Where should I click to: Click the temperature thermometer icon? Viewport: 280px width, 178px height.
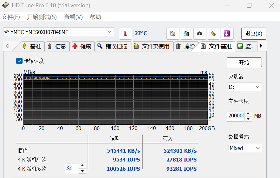(x=125, y=34)
